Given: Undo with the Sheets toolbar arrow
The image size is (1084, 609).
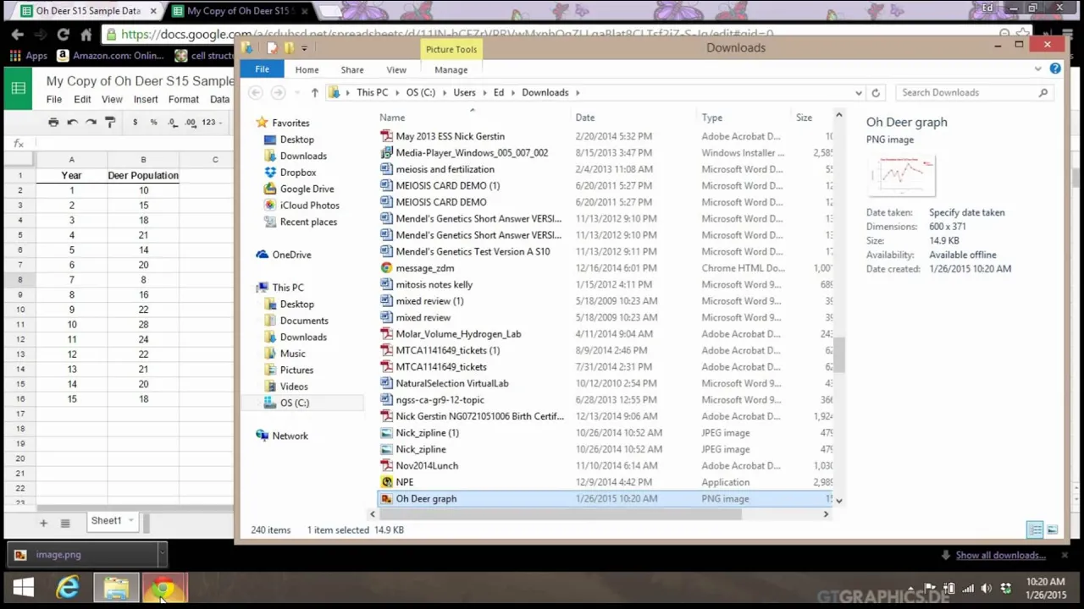Looking at the screenshot, I should click(73, 122).
